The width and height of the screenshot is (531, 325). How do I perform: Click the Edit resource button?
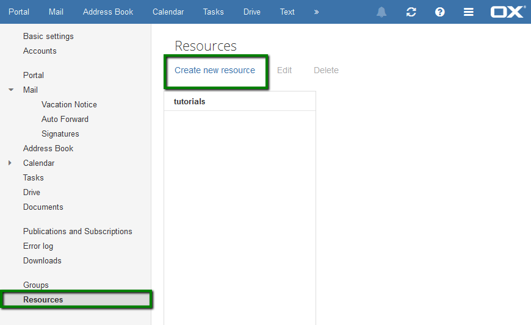pos(284,70)
